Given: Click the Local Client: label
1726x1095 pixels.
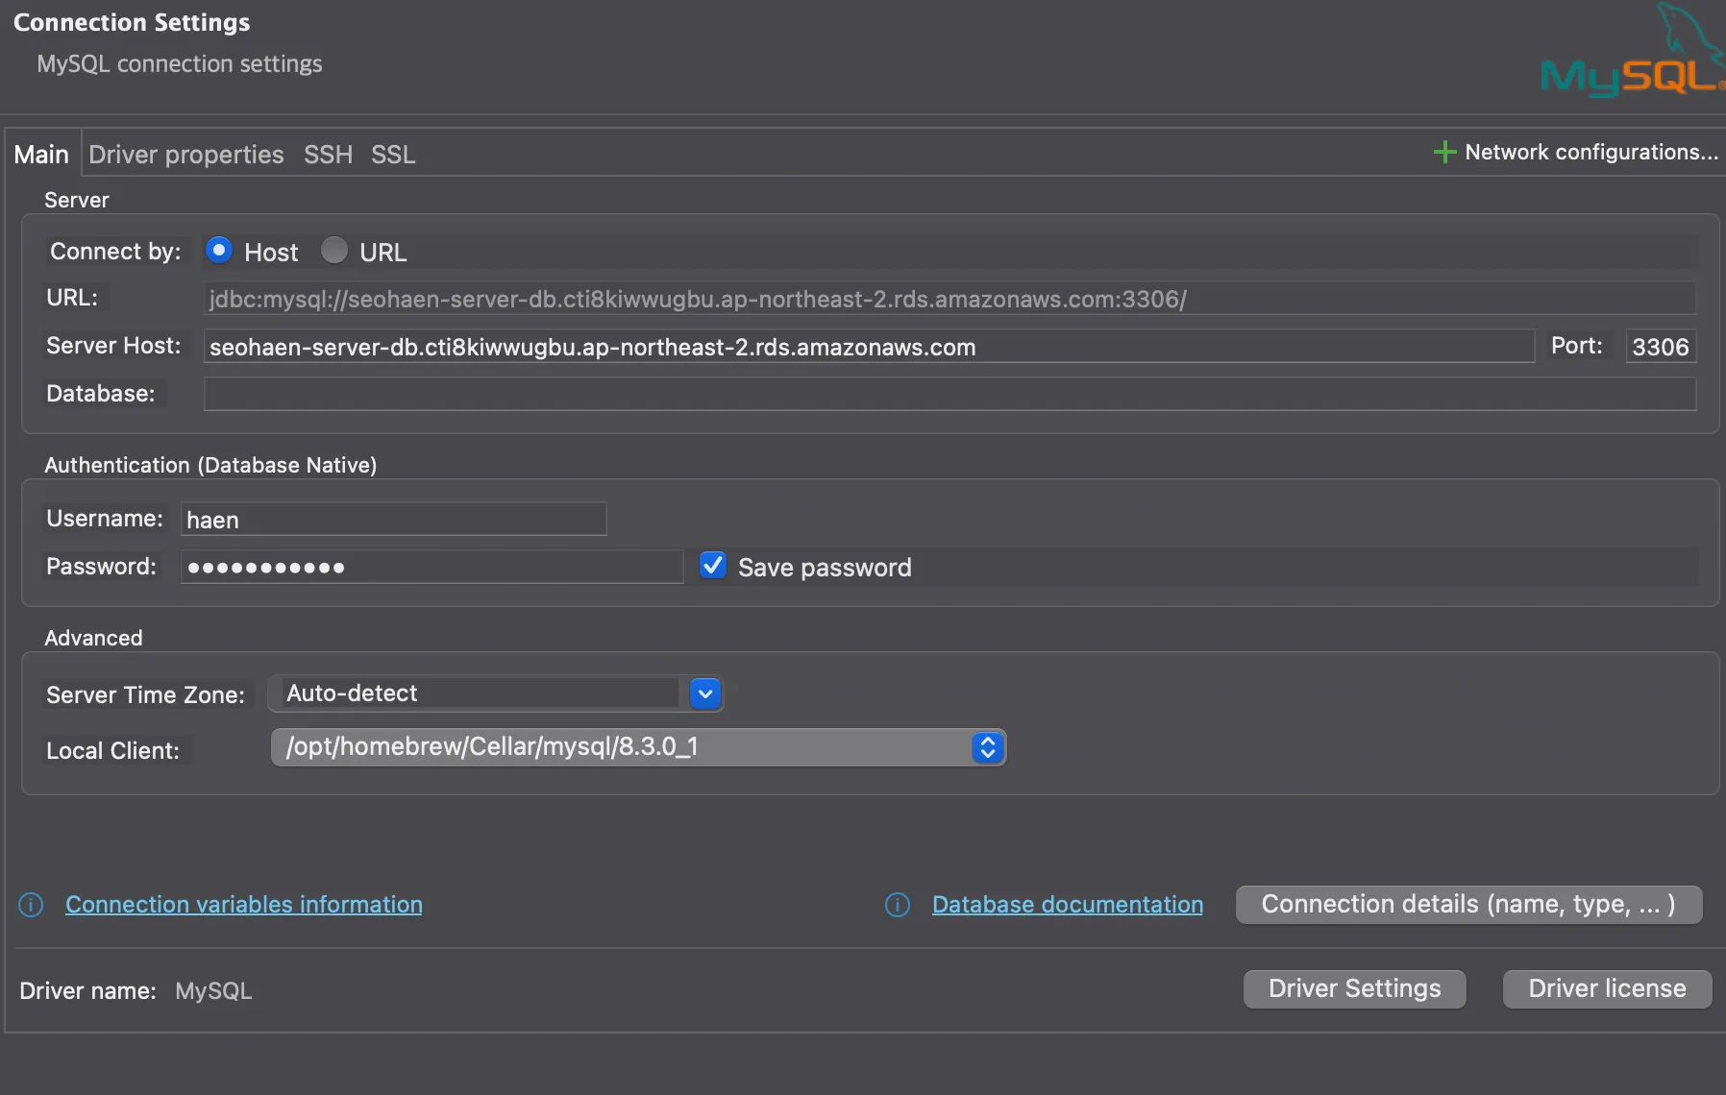Looking at the screenshot, I should click(x=112, y=751).
